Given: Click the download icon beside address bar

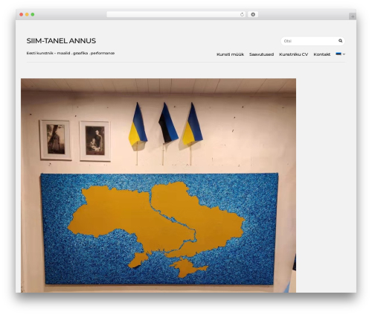Looking at the screenshot, I should click(x=253, y=14).
